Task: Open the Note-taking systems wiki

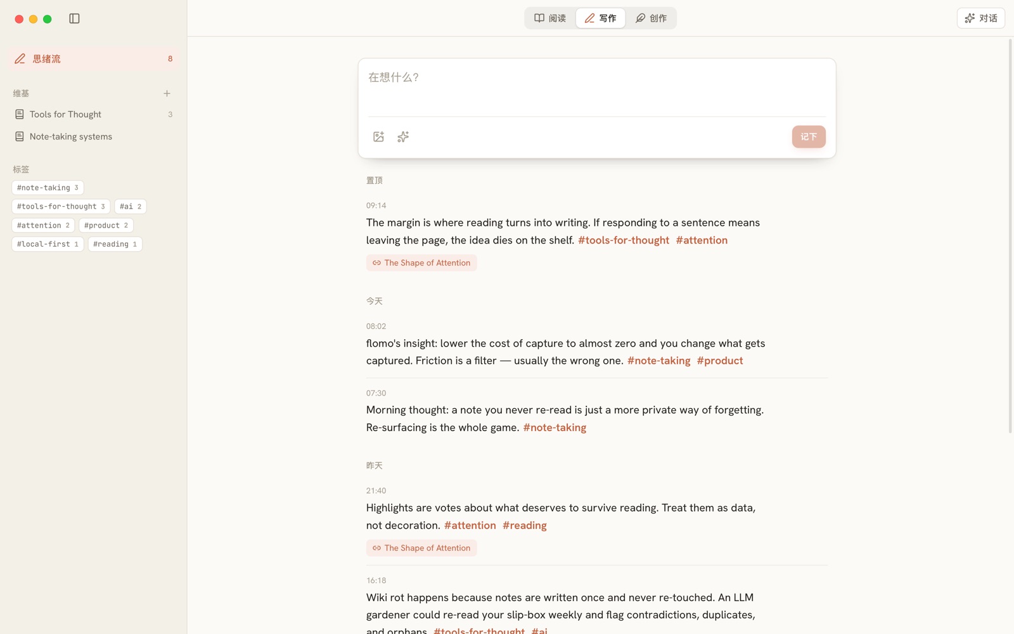Action: pos(94,137)
